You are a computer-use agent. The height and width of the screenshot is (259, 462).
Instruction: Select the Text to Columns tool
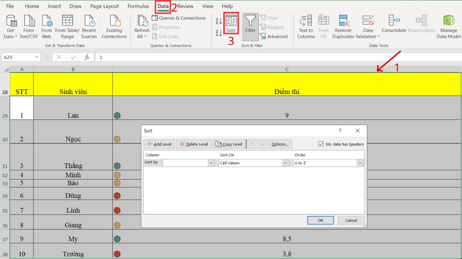[x=306, y=26]
